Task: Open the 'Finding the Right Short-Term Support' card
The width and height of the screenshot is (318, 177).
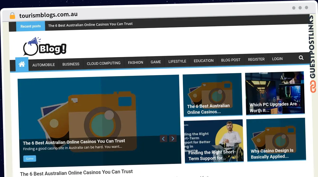Action: coord(214,141)
